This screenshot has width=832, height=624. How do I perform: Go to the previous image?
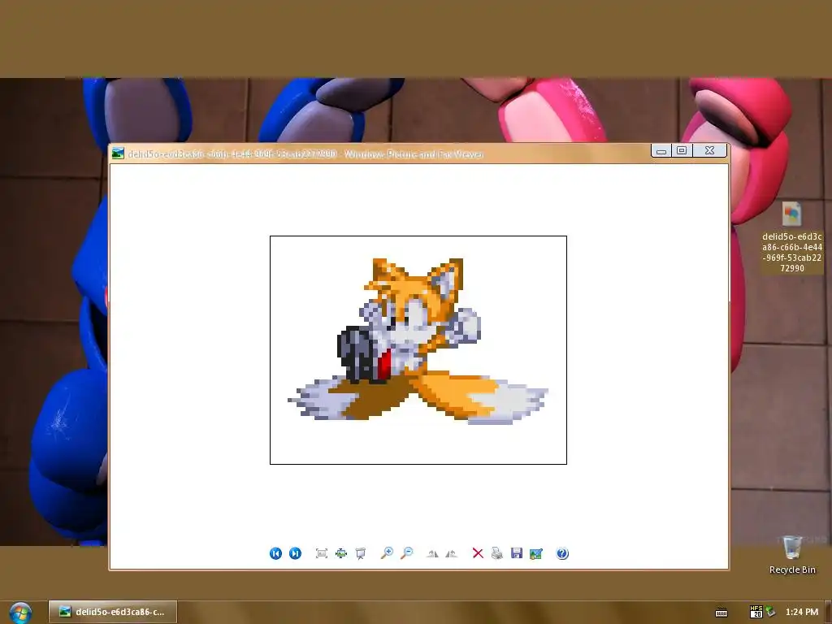pos(275,553)
